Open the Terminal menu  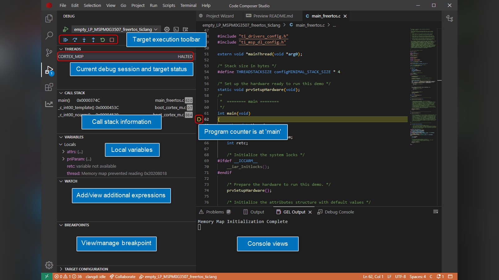pos(188,6)
